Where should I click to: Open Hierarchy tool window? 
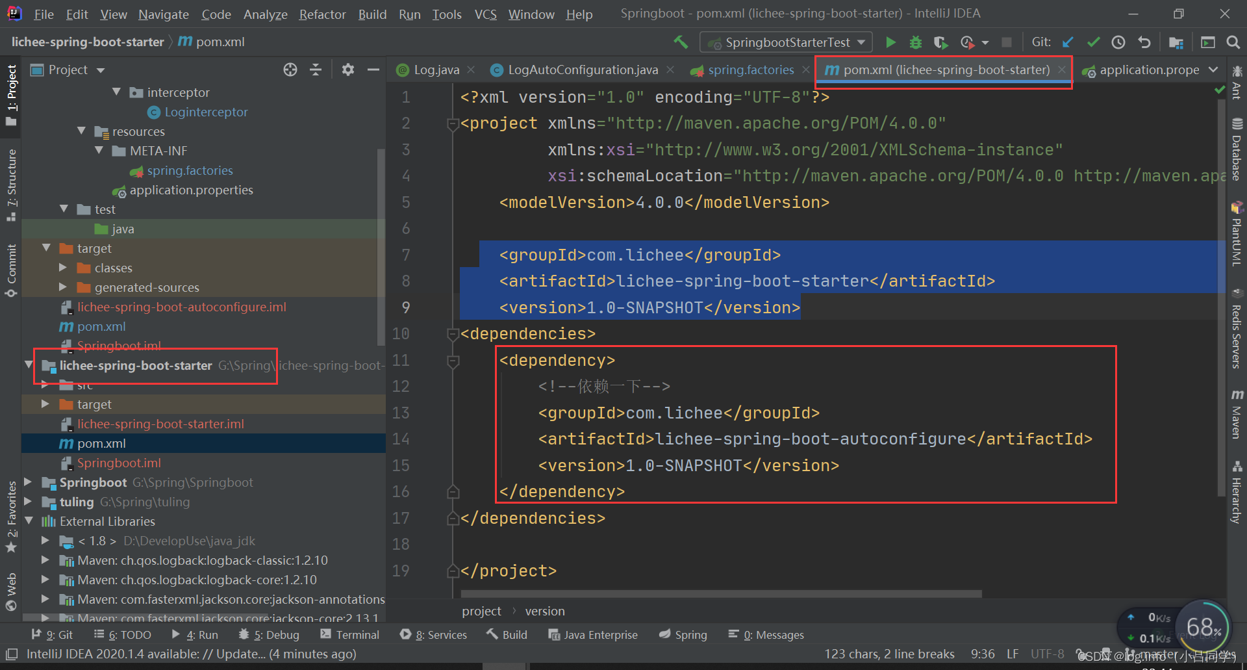[x=1237, y=493]
